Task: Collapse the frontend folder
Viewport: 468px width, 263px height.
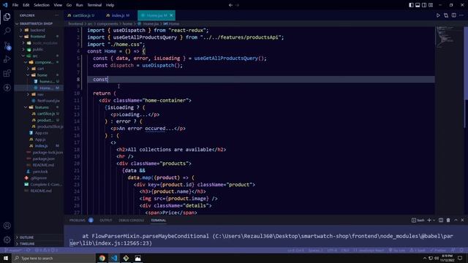Action: tap(39, 37)
